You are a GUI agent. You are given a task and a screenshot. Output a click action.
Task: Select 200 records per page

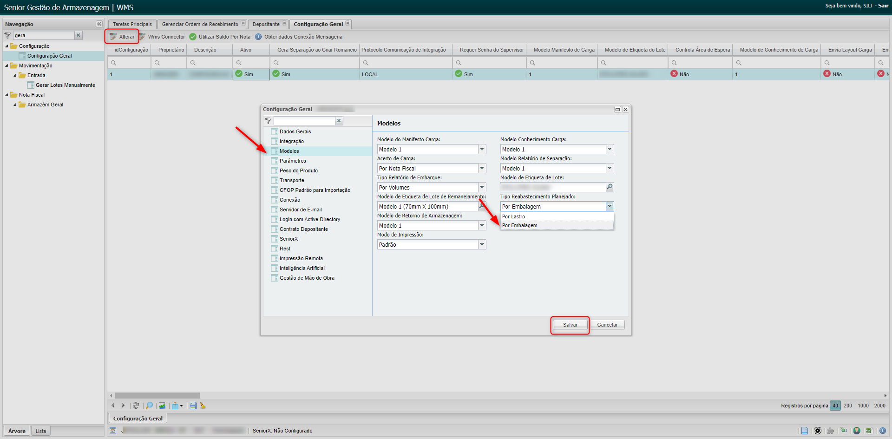[x=847, y=406]
